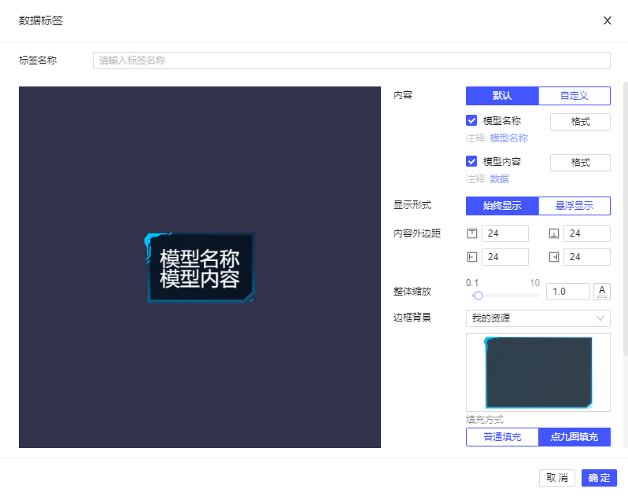Image resolution: width=628 pixels, height=496 pixels.
Task: Click the 确定 confirm button
Action: click(x=599, y=478)
